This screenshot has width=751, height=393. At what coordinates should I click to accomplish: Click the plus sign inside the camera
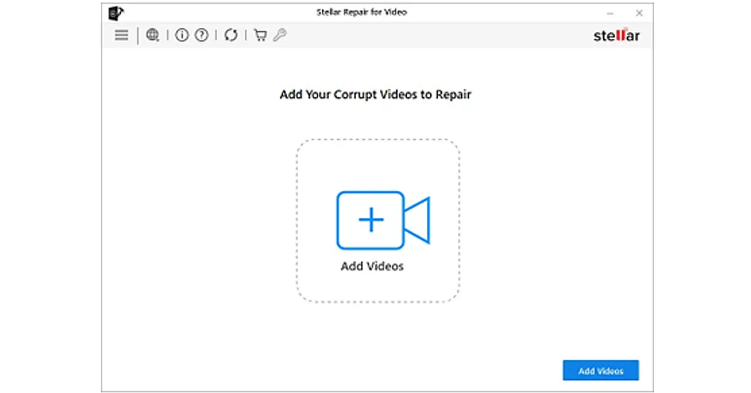370,220
